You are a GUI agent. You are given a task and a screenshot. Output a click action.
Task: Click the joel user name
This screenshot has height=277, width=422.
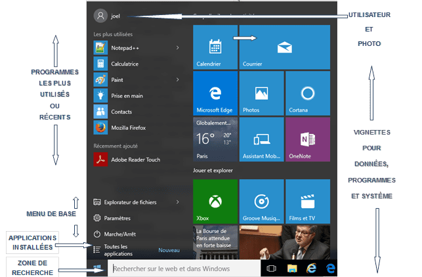tap(116, 16)
